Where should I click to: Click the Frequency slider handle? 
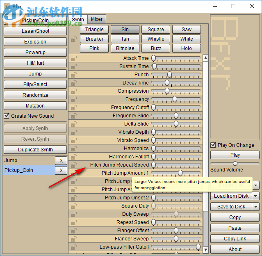[175, 99]
